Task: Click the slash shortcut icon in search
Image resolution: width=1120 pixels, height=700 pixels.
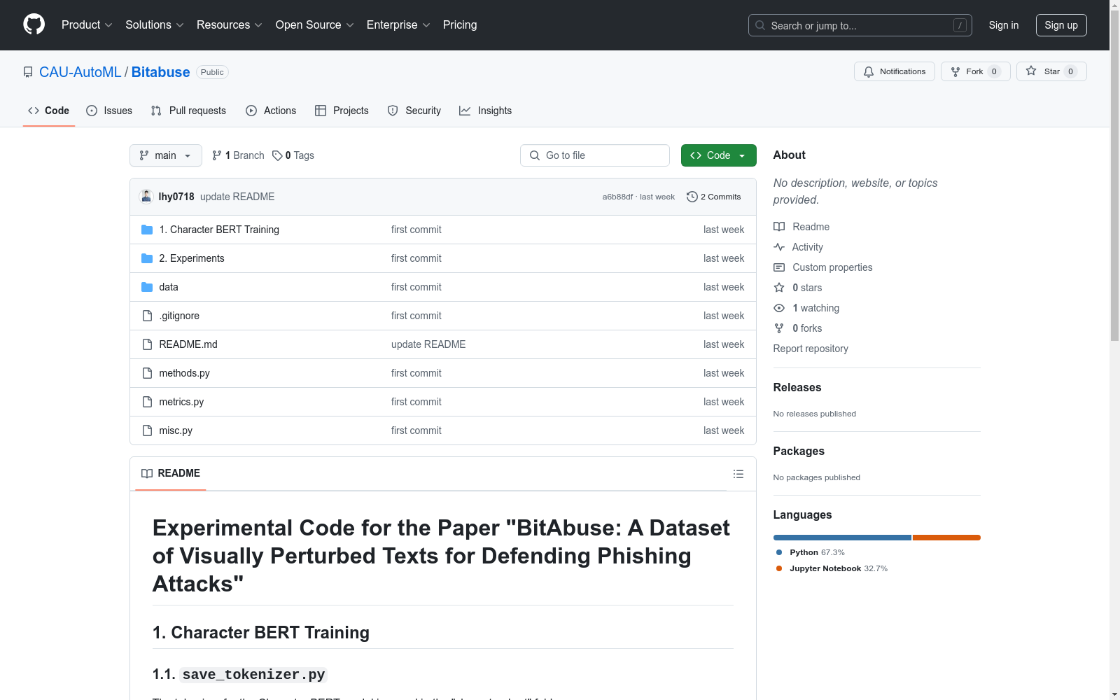Action: (x=960, y=25)
